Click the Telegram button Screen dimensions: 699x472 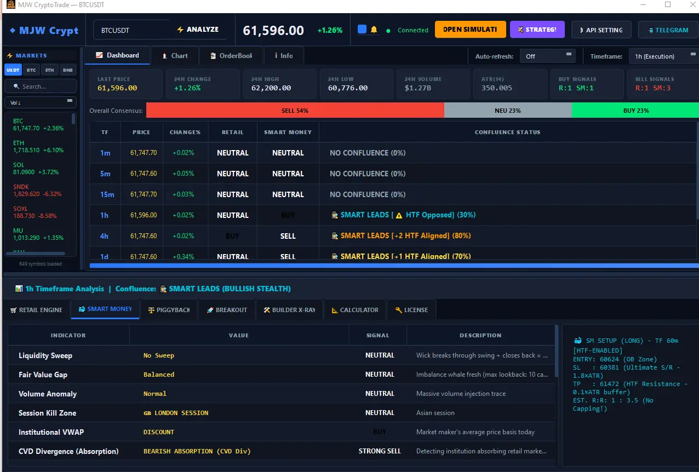(x=668, y=30)
